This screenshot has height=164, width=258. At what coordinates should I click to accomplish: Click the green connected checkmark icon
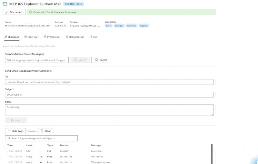(30, 12)
